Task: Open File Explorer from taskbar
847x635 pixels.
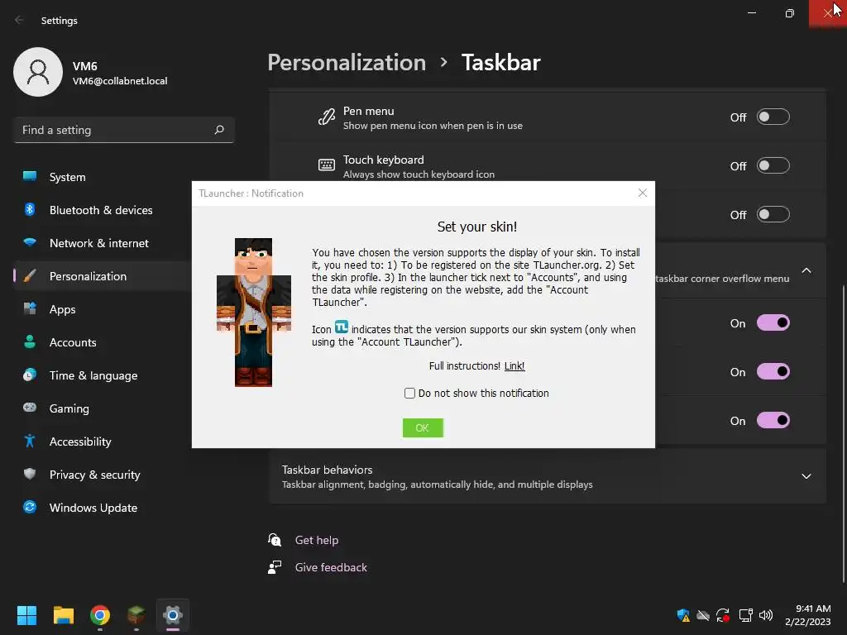Action: 63,615
